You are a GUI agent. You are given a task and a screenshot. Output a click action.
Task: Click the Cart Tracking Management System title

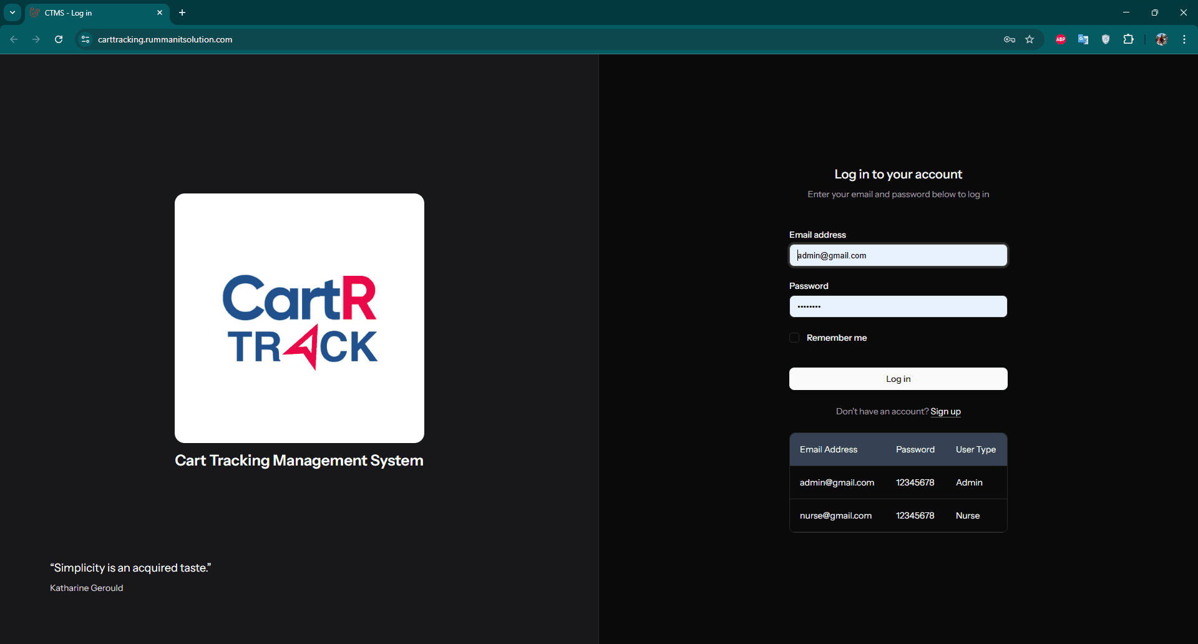pos(299,461)
